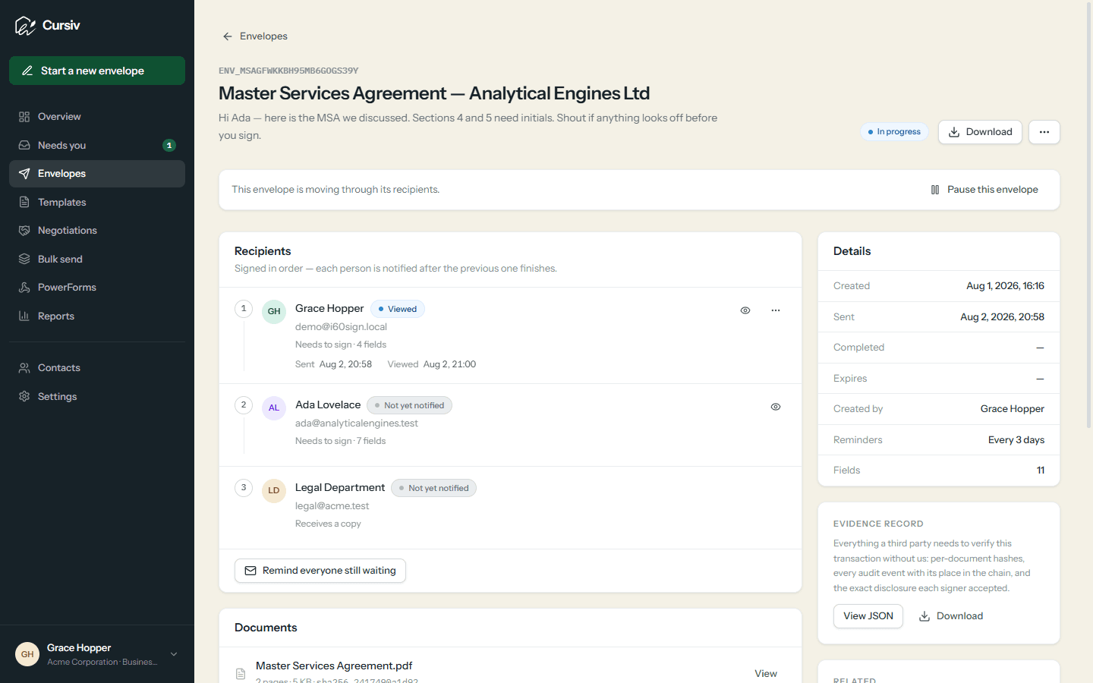Viewport: 1093px width, 683px height.
Task: Click the page vertical scrollbar
Action: coord(1088,216)
